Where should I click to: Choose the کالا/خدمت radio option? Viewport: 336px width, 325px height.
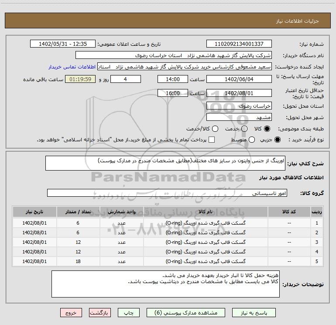(x=214, y=129)
